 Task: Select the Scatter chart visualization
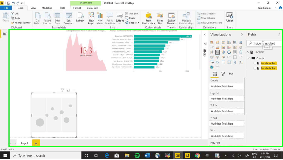point(217,52)
